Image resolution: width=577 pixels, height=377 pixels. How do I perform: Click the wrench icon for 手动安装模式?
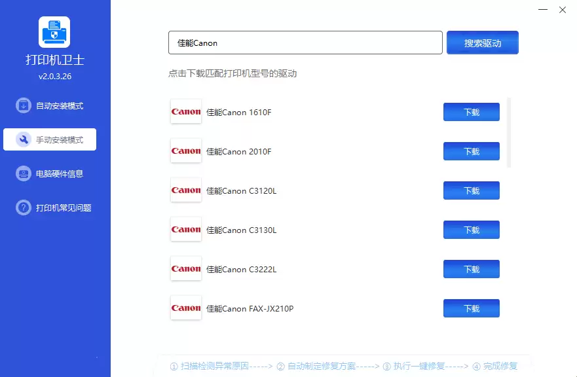point(24,139)
